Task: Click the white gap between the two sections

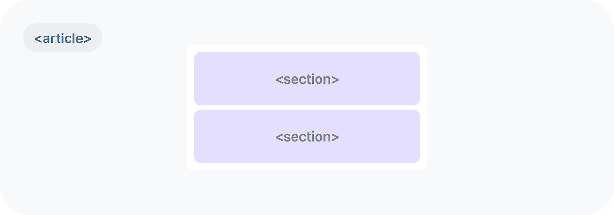Action: [307, 107]
